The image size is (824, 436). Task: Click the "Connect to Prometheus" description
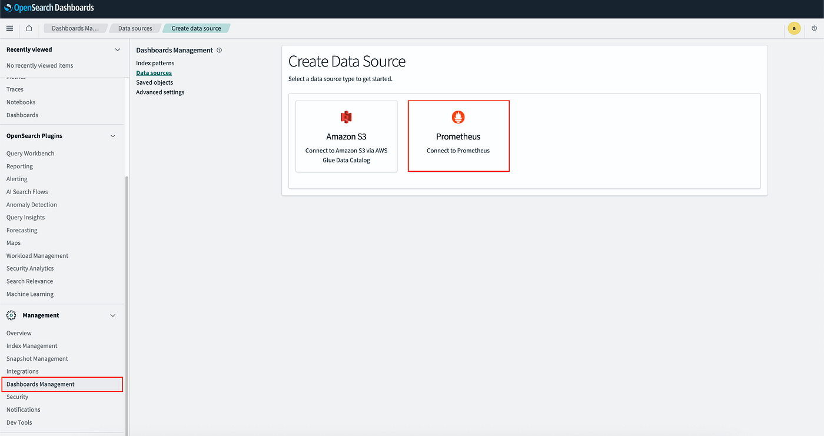[458, 151]
